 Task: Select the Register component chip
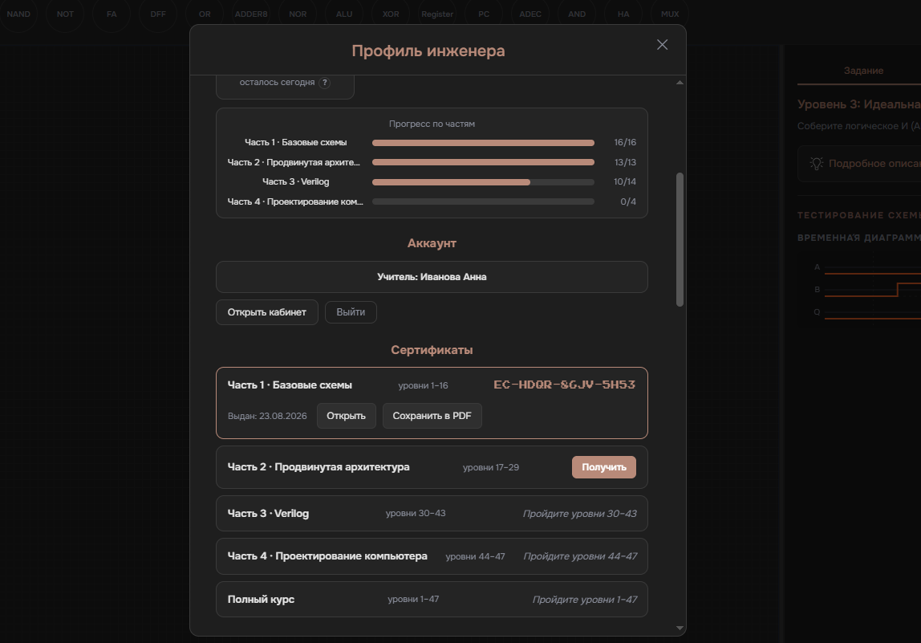click(x=437, y=14)
